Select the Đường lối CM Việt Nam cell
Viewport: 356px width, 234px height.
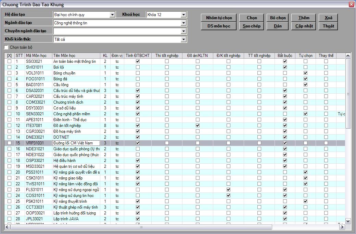click(76, 143)
